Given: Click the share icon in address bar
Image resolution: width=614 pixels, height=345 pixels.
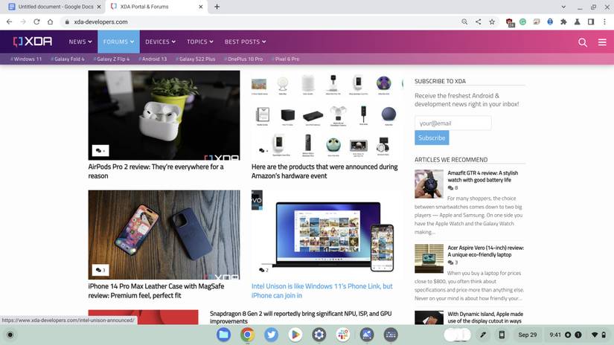Looking at the screenshot, I should [478, 22].
